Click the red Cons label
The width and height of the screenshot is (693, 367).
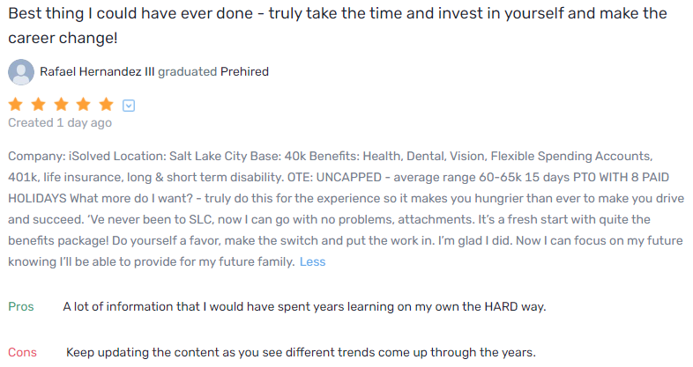(23, 352)
